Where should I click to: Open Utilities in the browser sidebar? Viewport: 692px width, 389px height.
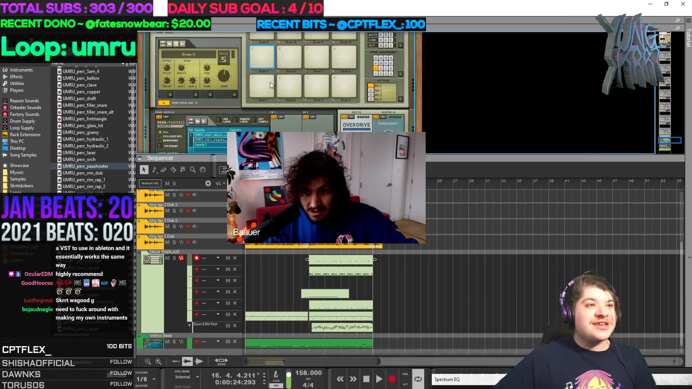17,84
